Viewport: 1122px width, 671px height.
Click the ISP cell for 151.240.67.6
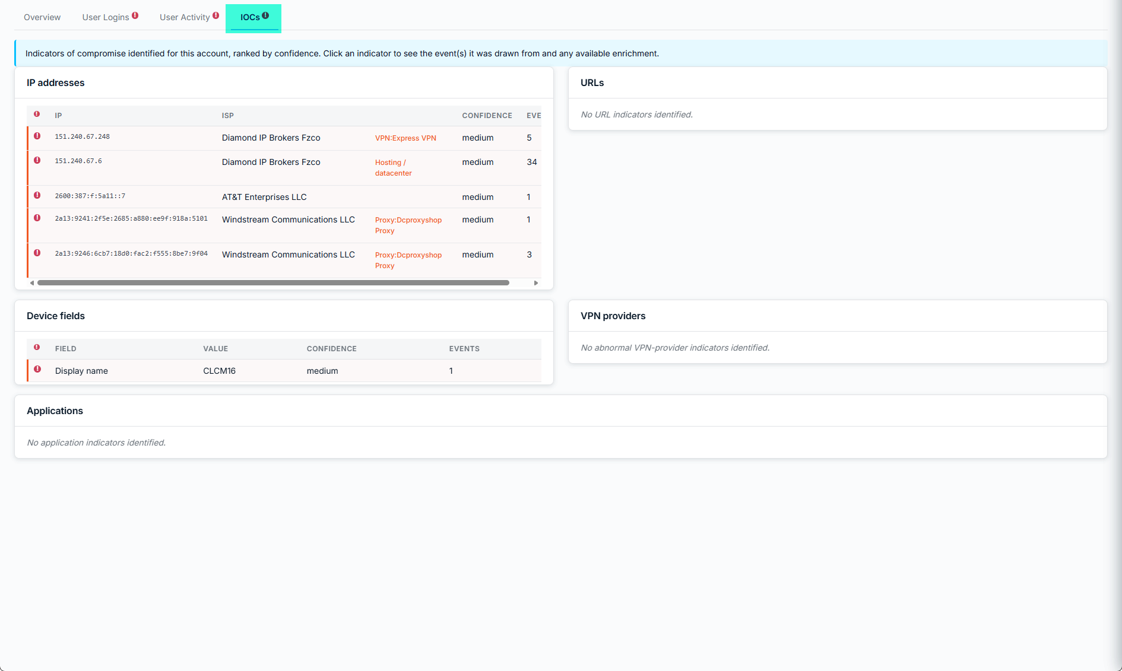pyautogui.click(x=271, y=162)
